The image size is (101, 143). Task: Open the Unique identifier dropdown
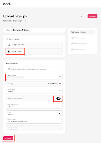(34, 128)
